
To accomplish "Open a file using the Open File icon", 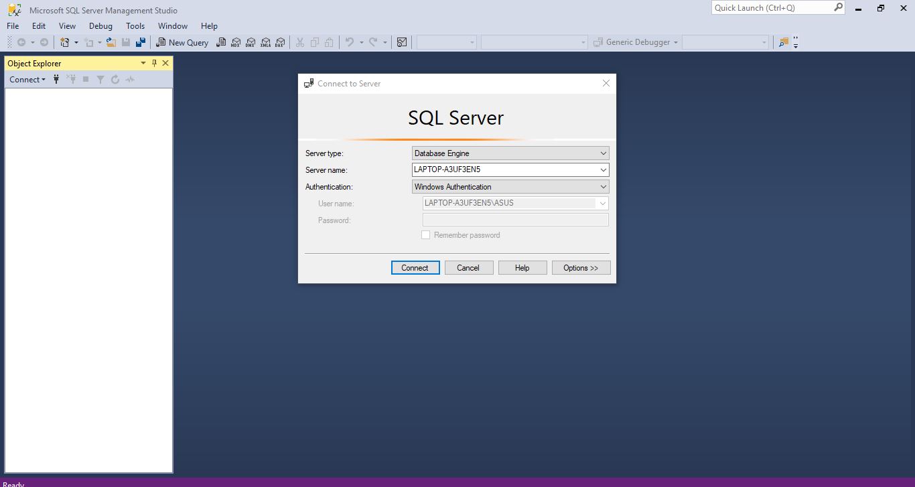I will tap(110, 42).
